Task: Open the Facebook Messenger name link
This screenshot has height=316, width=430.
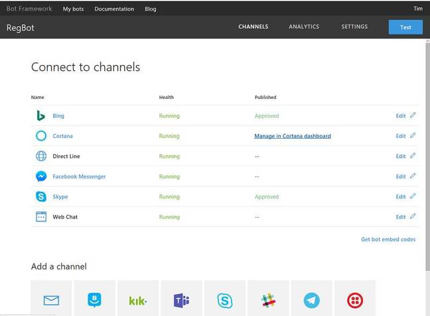Action: [79, 177]
